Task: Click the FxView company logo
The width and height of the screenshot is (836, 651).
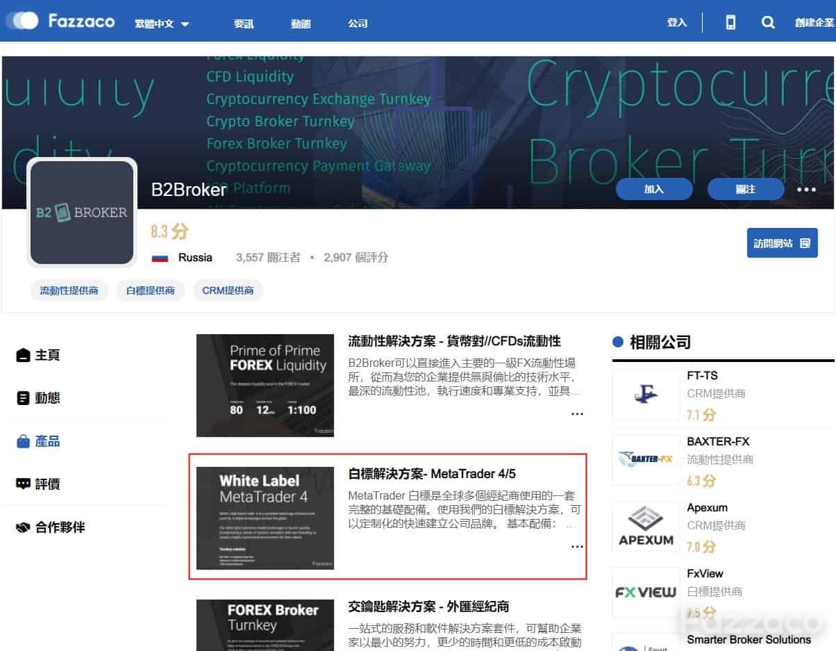Action: [x=646, y=592]
